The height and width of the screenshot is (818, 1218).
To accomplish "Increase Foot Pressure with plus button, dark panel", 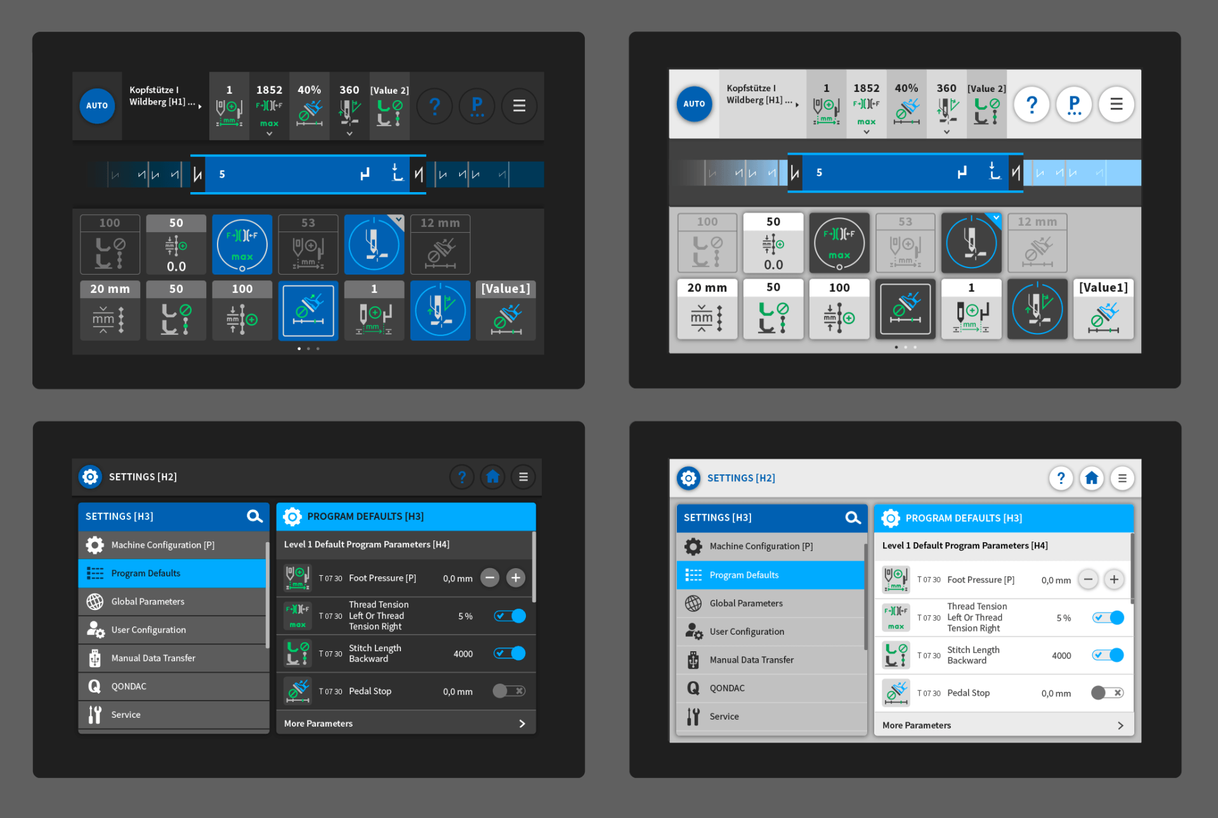I will (x=516, y=578).
